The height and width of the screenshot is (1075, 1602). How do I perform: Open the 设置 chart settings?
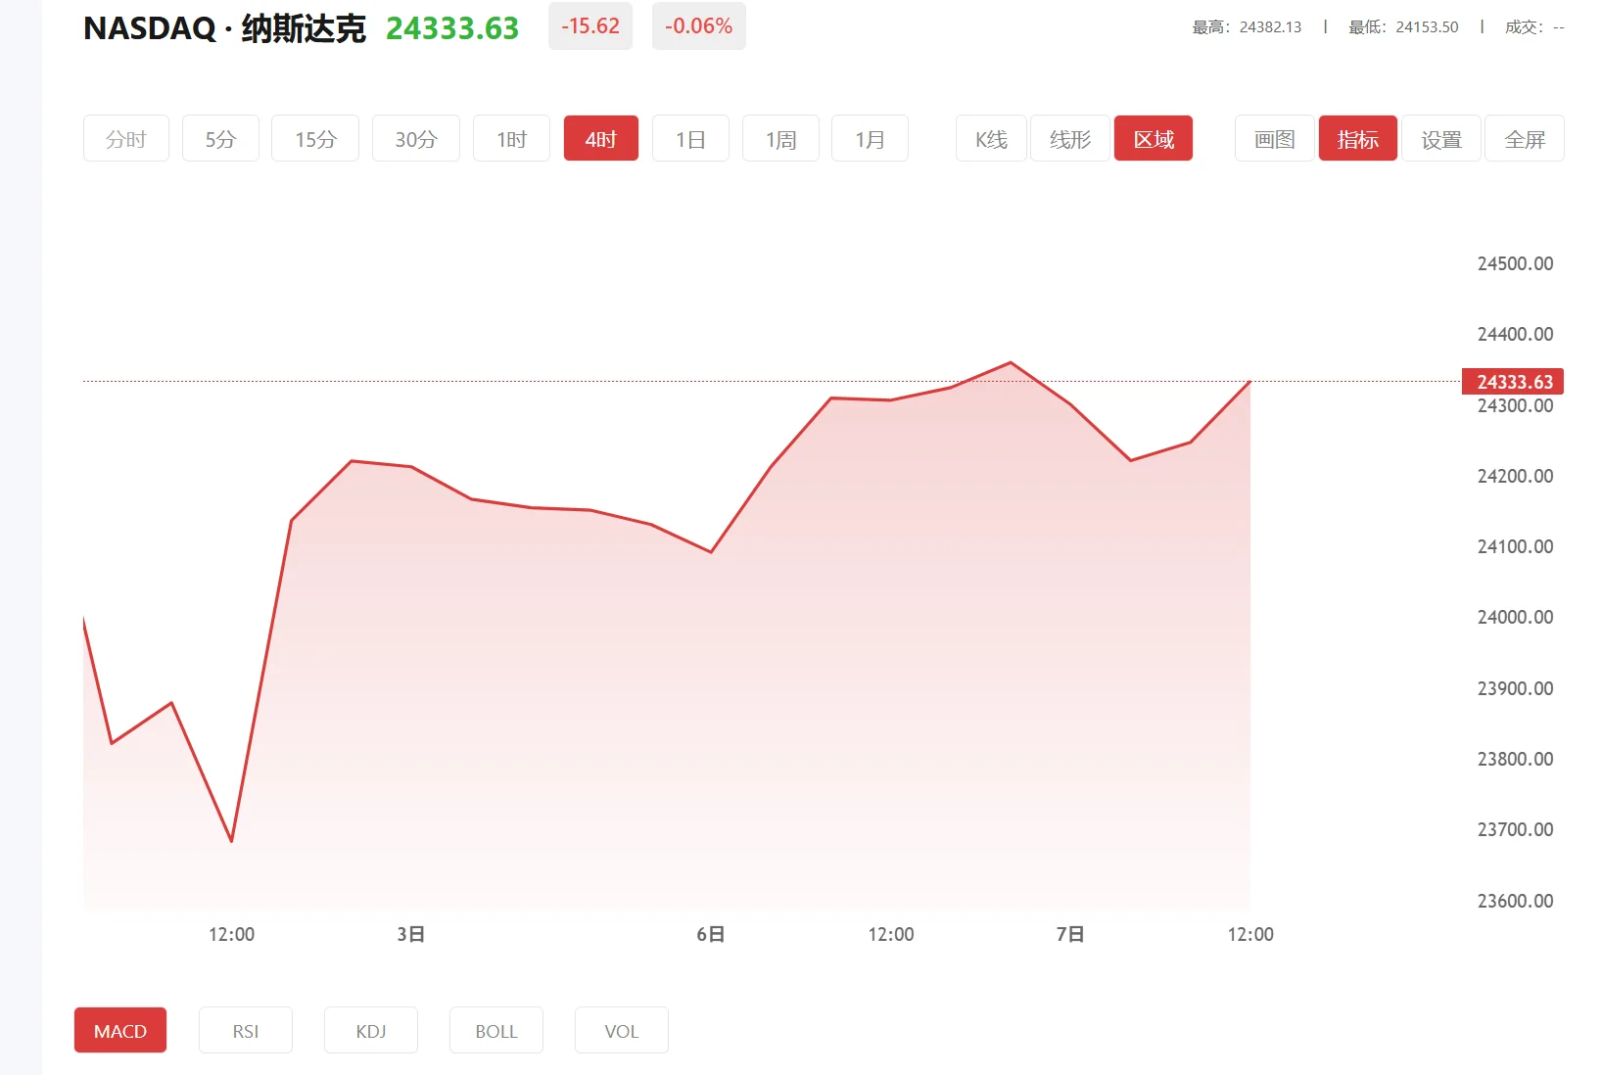coord(1440,138)
